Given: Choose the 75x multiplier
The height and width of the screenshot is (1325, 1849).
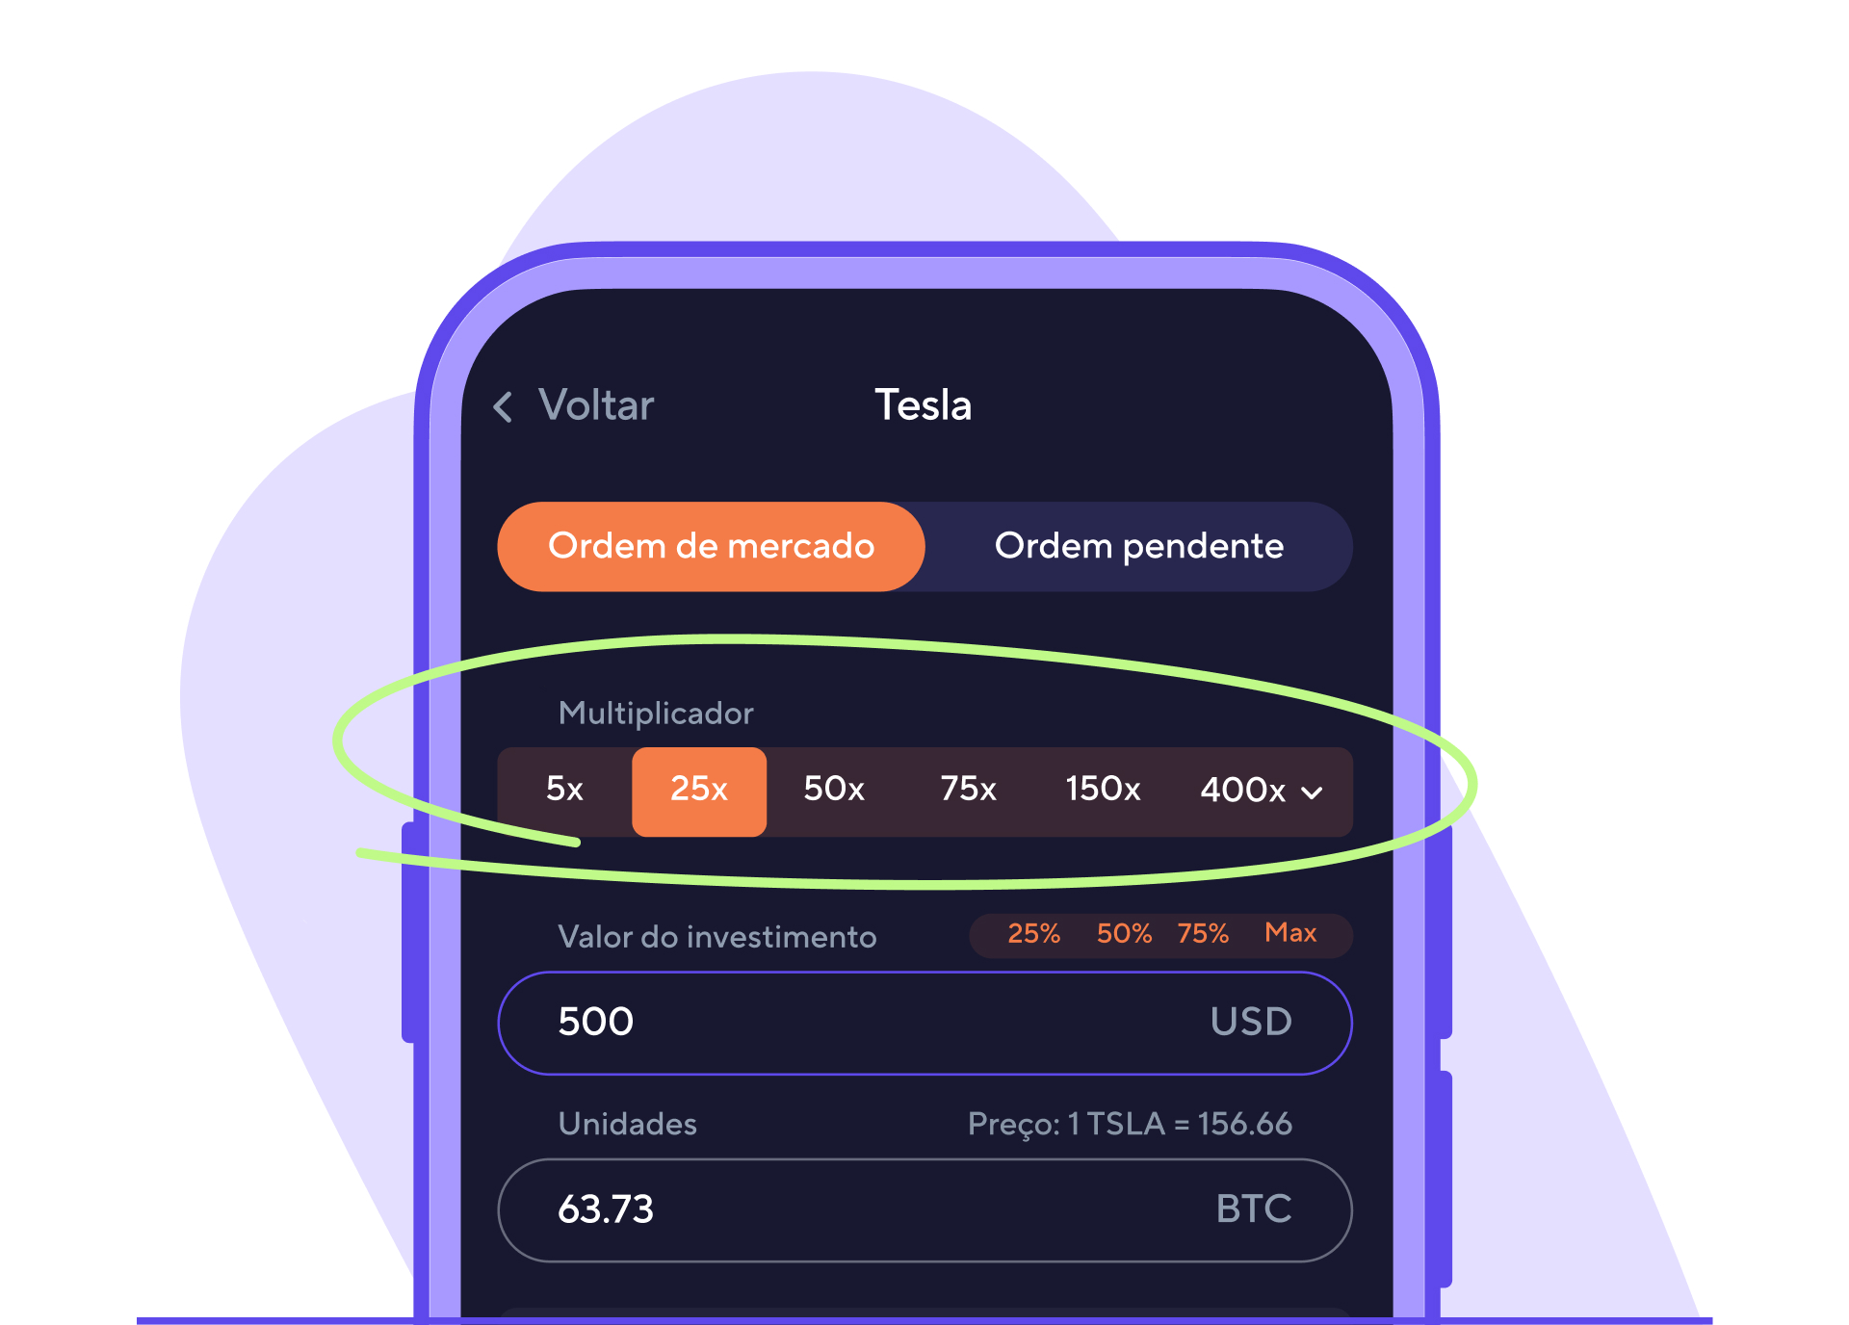Looking at the screenshot, I should (x=968, y=790).
